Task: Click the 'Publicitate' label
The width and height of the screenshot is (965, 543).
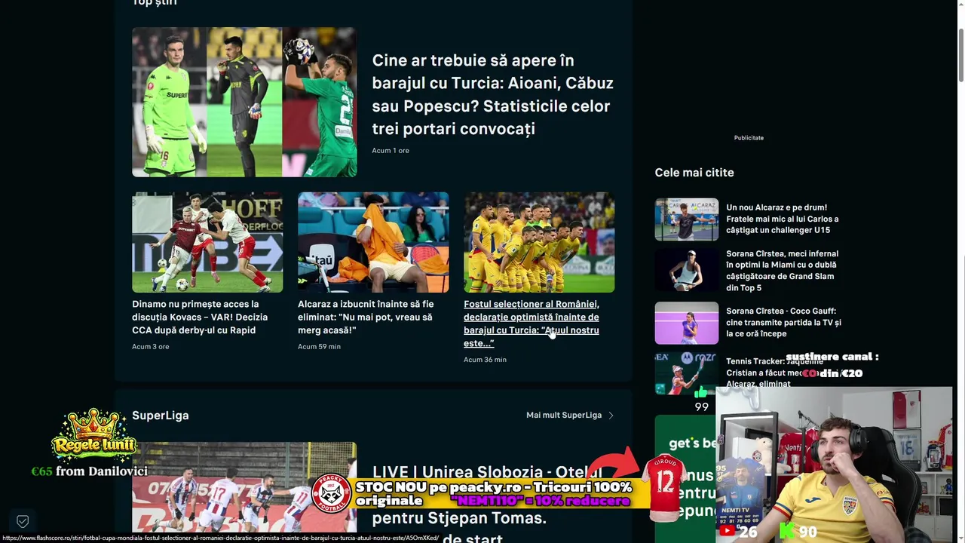Action: click(749, 138)
